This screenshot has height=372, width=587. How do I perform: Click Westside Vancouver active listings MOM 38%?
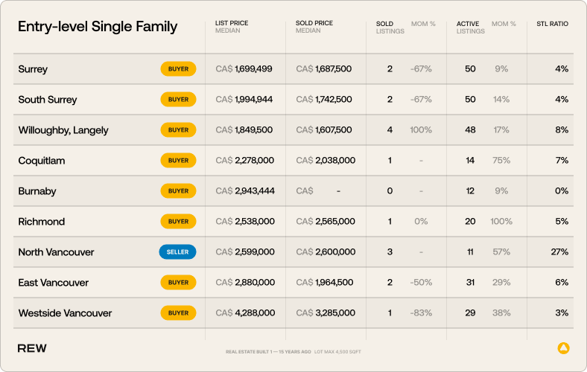pyautogui.click(x=501, y=313)
